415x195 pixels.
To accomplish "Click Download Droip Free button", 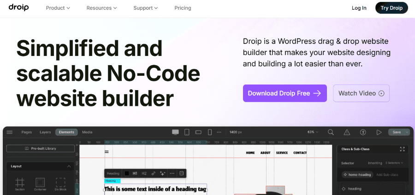I will (285, 93).
